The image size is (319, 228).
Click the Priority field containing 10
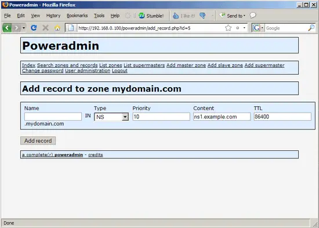(x=161, y=117)
